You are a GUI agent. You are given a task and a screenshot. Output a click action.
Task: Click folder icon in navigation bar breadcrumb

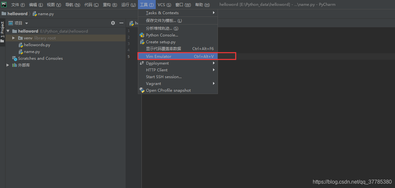4,14
